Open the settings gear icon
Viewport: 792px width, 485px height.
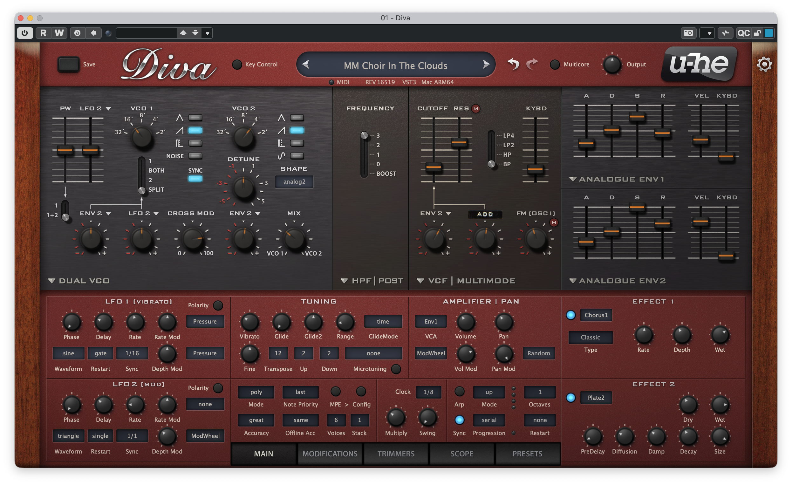tap(764, 65)
